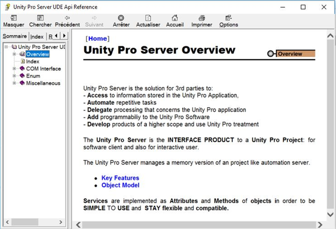The height and width of the screenshot is (229, 336).
Task: Click the Arrêter stop icon
Action: click(x=121, y=18)
